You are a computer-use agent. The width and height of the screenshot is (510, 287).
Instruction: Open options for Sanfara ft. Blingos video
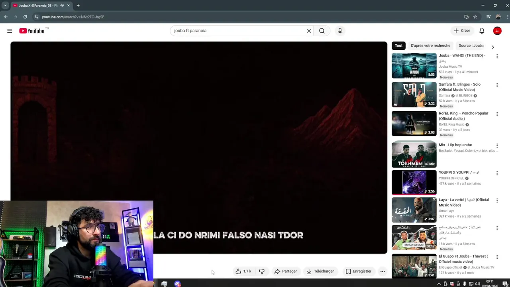click(497, 85)
